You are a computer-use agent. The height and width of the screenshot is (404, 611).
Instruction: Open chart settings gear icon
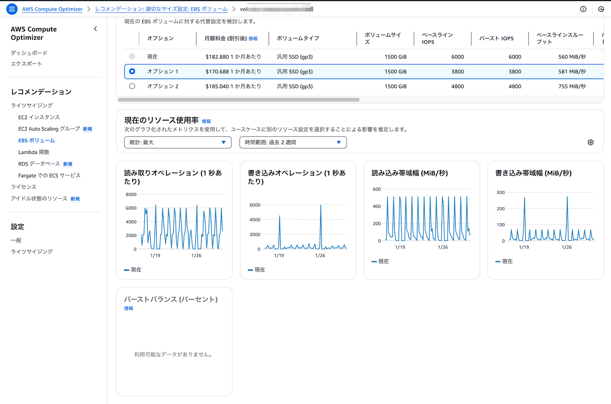pos(591,142)
